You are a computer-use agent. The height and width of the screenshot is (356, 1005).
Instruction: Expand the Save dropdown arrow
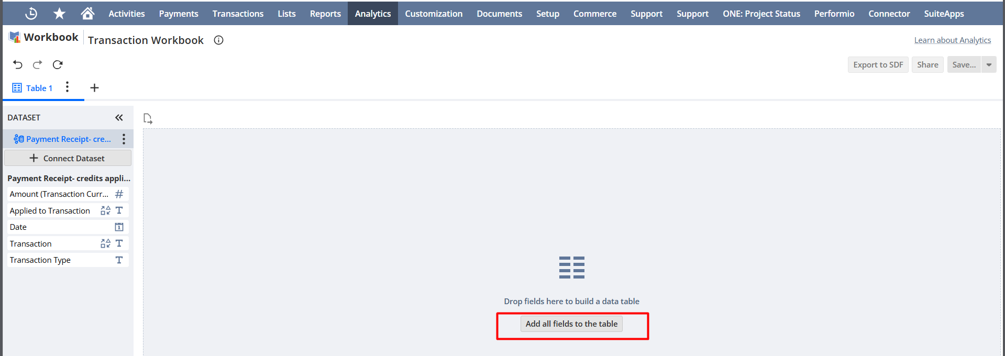pos(989,65)
